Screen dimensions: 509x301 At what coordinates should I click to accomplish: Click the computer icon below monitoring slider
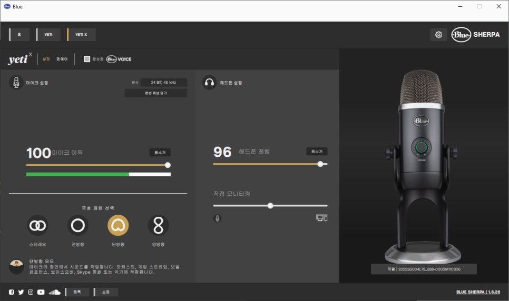click(x=322, y=218)
